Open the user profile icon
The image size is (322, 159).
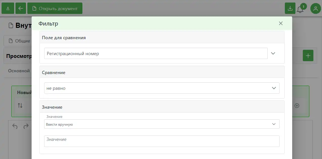(315, 8)
